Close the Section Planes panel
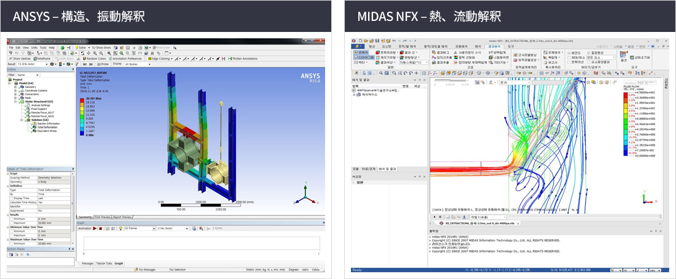Image resolution: width=676 pixels, height=279 pixels. coord(73,249)
